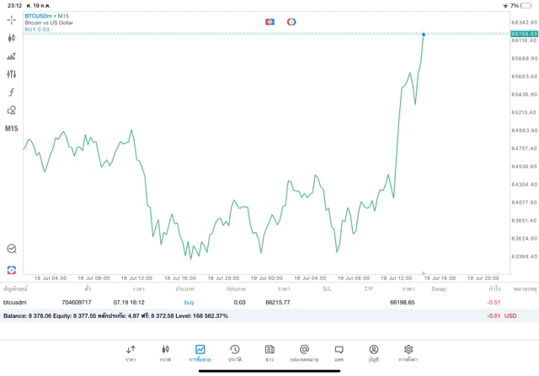
Task: Open the M15 timeframe selector
Action: coord(12,129)
